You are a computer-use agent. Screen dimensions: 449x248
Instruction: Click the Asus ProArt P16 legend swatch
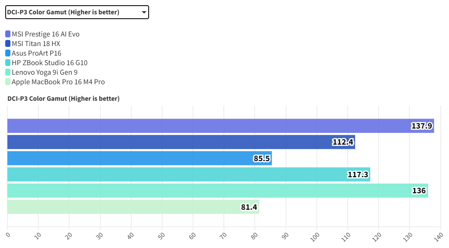pos(8,53)
